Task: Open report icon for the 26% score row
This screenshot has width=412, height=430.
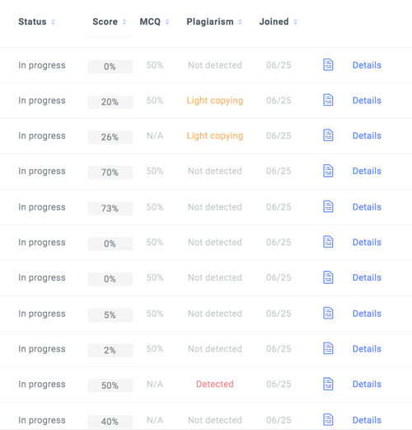Action: tap(328, 135)
